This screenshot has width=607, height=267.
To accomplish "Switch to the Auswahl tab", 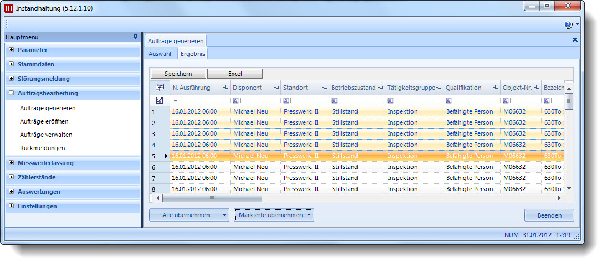I will click(x=160, y=54).
